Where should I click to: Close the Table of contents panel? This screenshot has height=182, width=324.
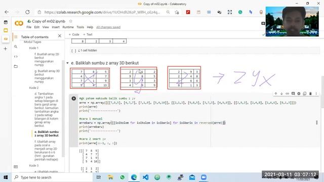point(60,36)
